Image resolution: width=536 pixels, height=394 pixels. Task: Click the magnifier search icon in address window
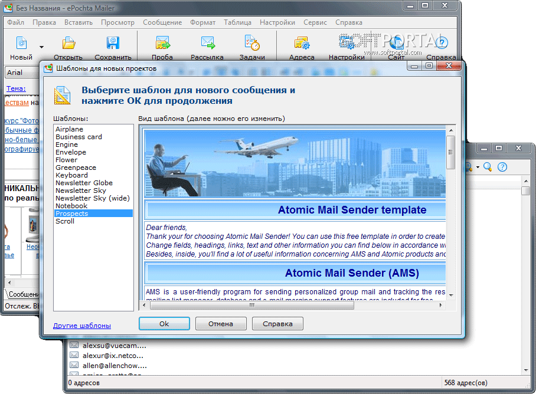pyautogui.click(x=488, y=167)
